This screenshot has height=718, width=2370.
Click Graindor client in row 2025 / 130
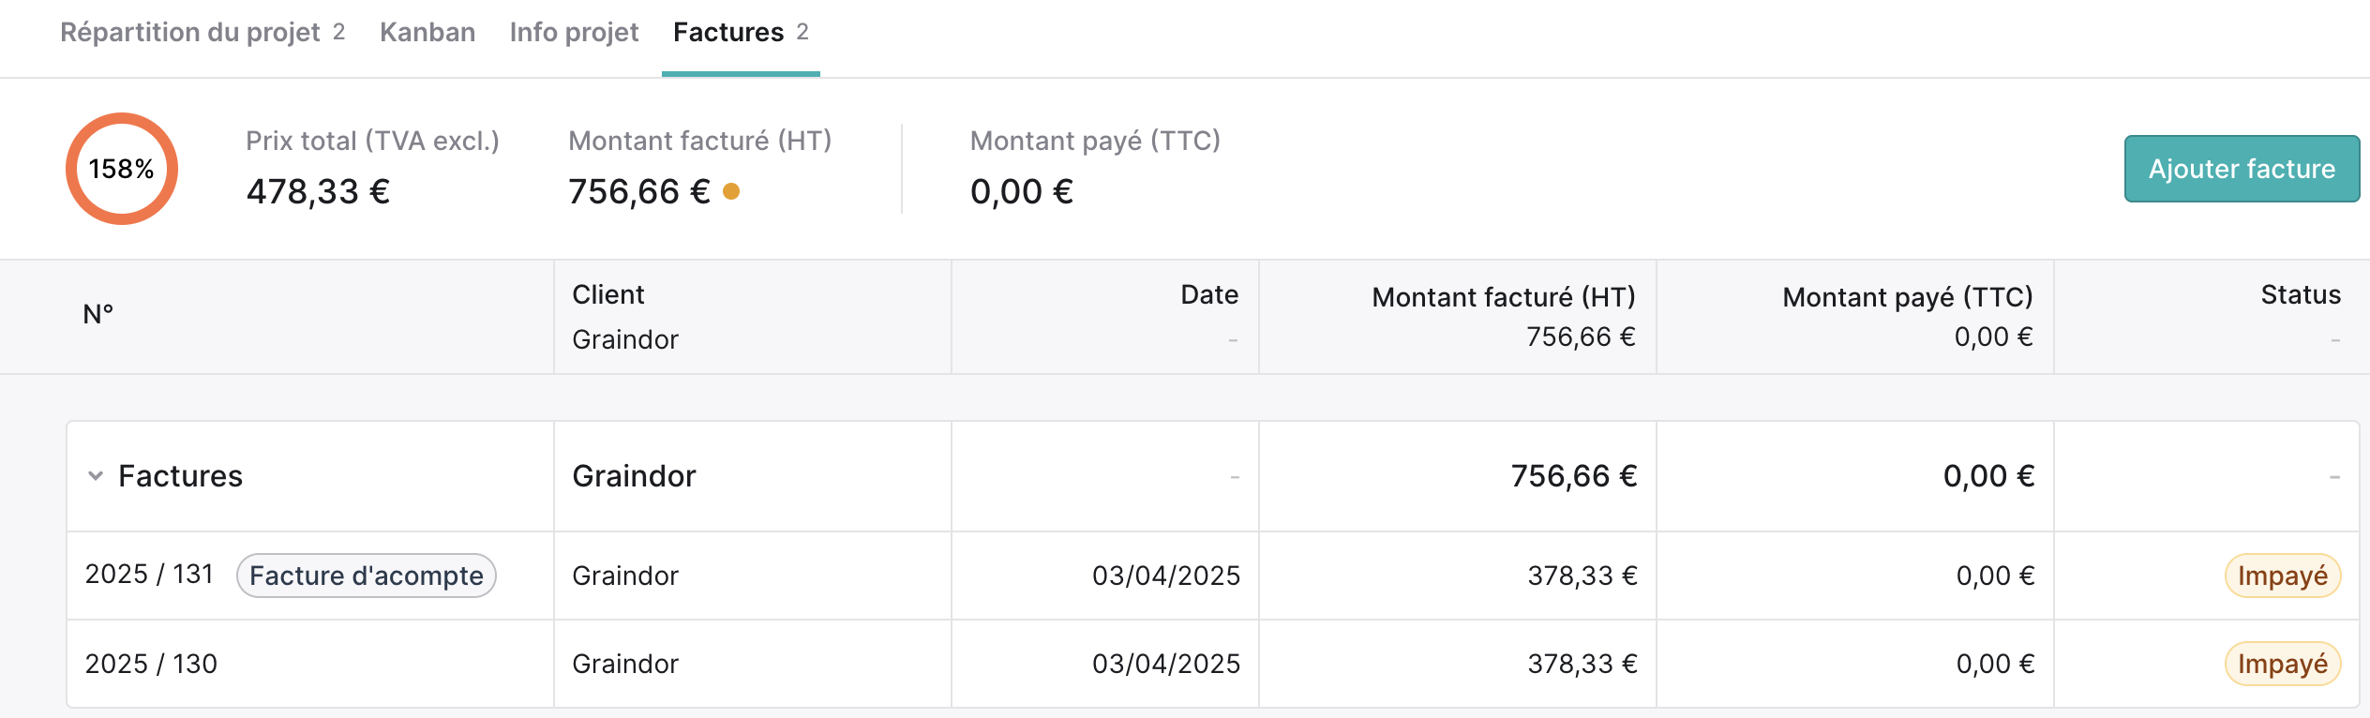pyautogui.click(x=625, y=664)
